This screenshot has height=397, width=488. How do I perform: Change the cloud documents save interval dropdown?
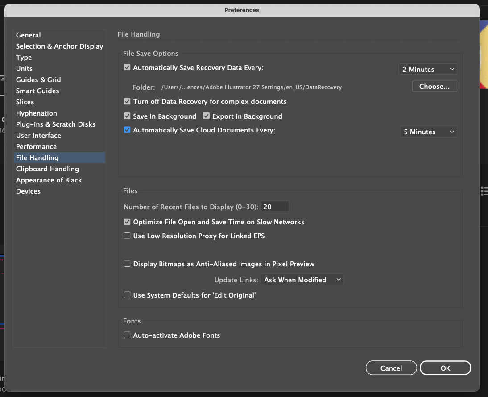(428, 132)
